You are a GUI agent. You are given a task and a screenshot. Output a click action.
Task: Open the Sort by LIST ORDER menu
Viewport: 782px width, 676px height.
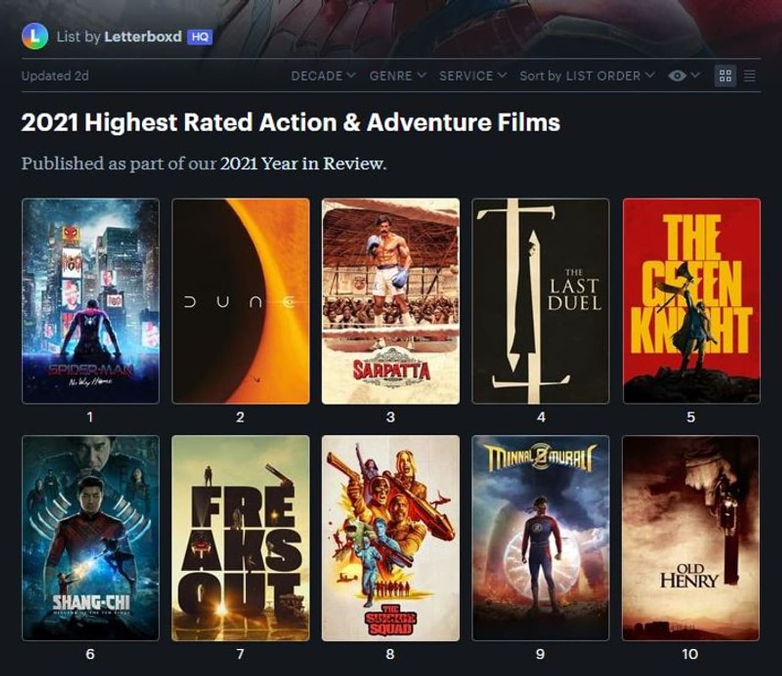(586, 76)
